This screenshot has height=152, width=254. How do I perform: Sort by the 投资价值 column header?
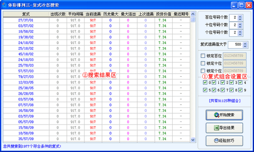(x=163, y=14)
